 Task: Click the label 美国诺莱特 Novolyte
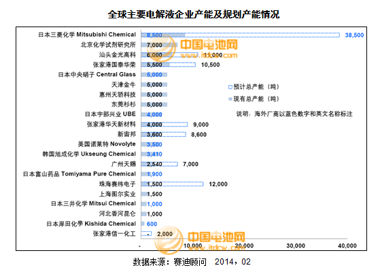(x=107, y=144)
